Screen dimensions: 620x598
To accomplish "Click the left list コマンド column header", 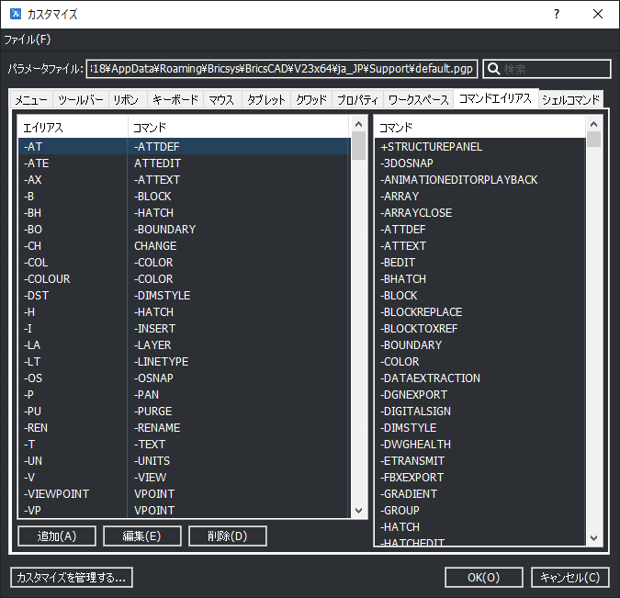I will [x=239, y=128].
